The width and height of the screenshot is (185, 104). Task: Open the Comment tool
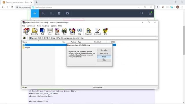(x=97, y=31)
